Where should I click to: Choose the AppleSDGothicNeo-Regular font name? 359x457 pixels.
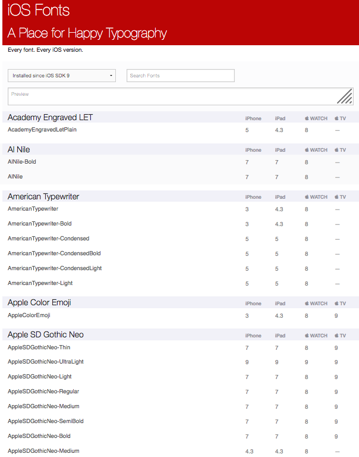(43, 392)
